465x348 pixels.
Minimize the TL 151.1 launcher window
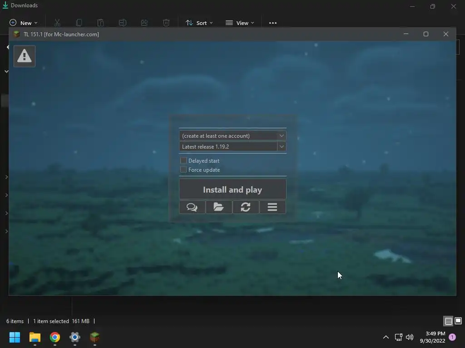tap(406, 34)
